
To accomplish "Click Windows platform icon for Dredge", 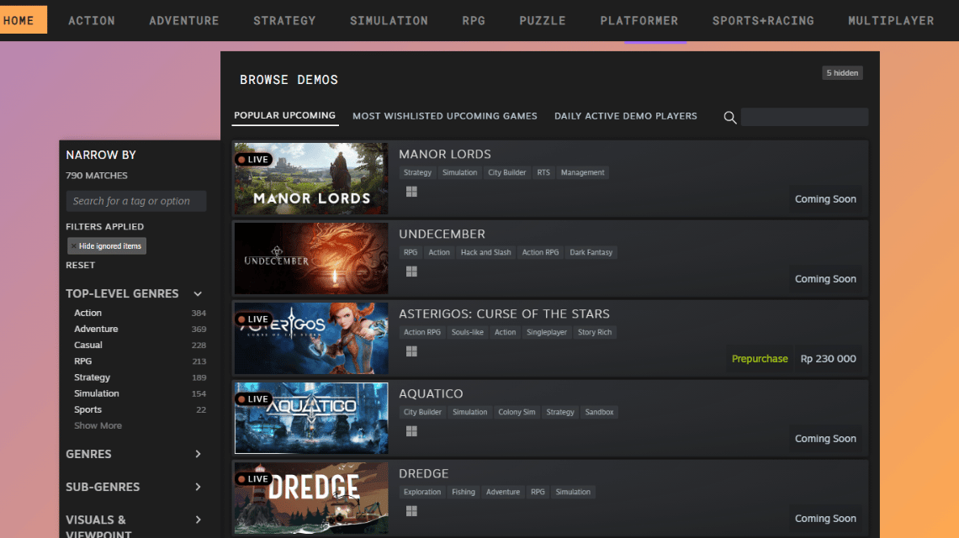I will click(x=411, y=511).
